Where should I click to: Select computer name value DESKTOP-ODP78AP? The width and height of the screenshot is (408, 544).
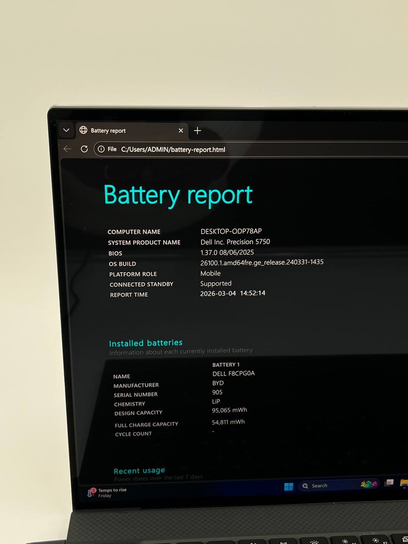(231, 231)
